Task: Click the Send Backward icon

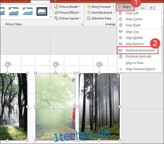Action: pos(89,12)
